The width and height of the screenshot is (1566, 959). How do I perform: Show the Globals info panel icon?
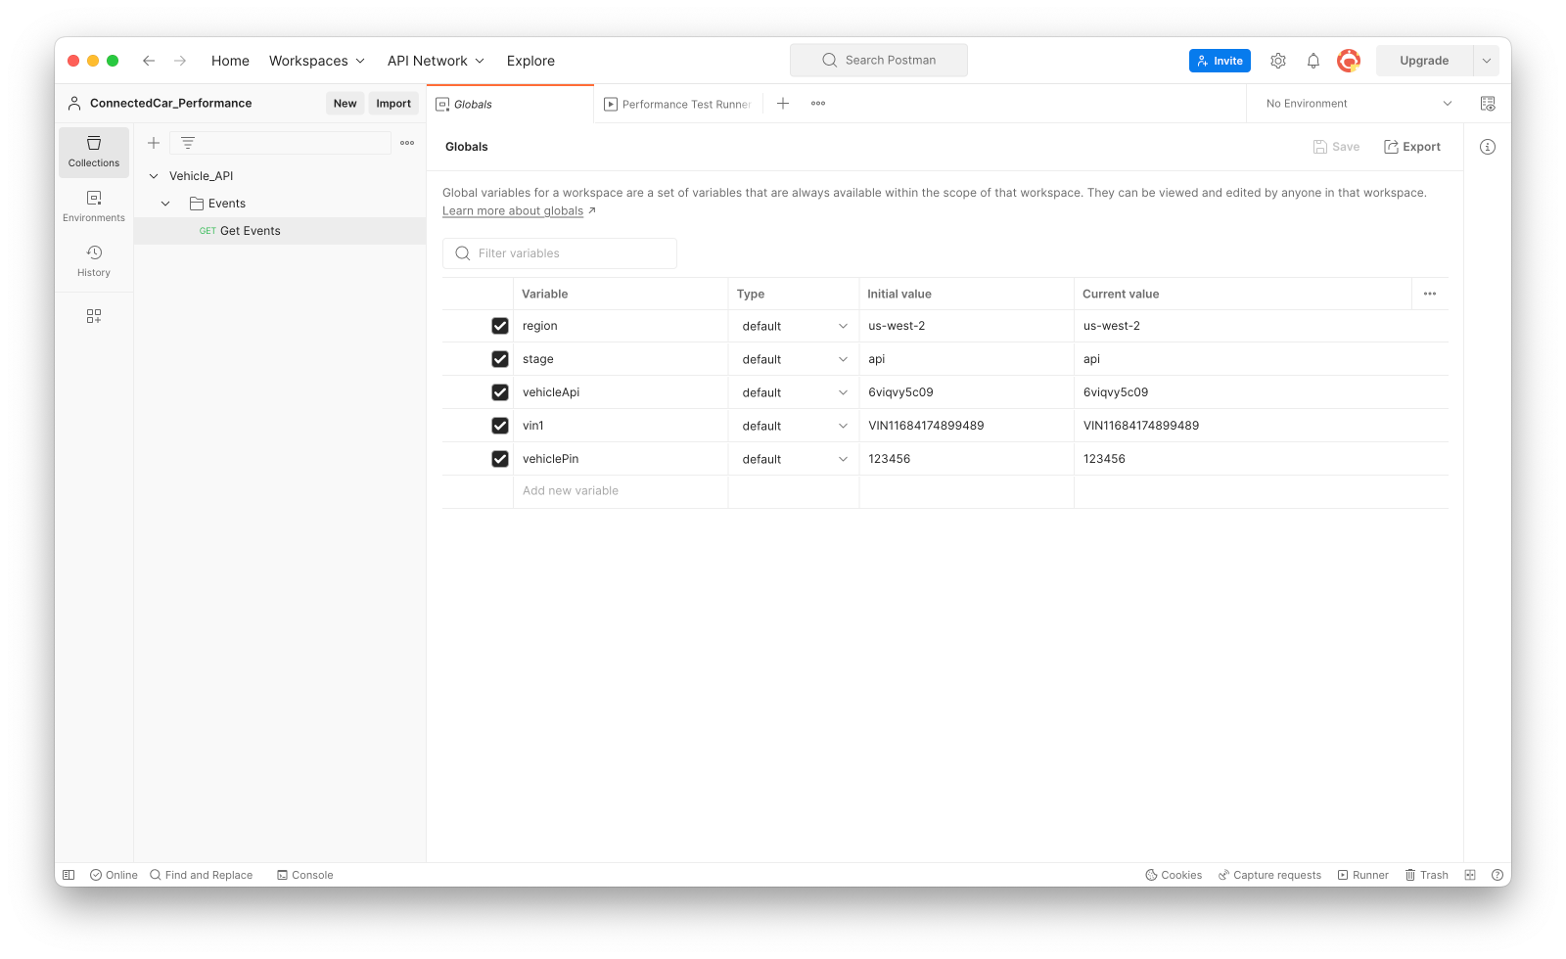tap(1488, 147)
